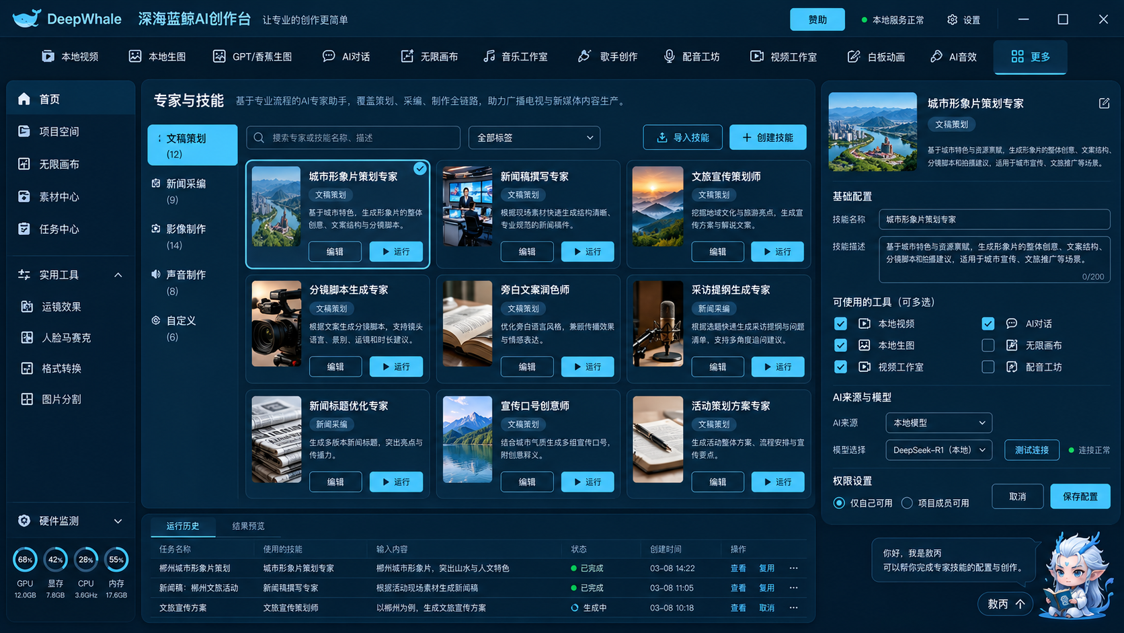Image resolution: width=1124 pixels, height=633 pixels.
Task: Open 白板动画 in top navigation
Action: (876, 57)
